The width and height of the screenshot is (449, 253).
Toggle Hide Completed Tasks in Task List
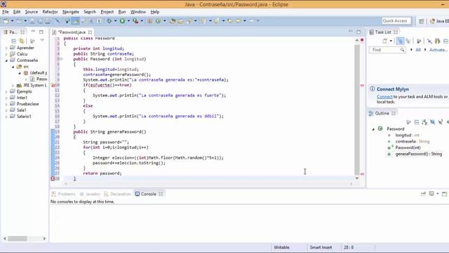click(x=429, y=41)
